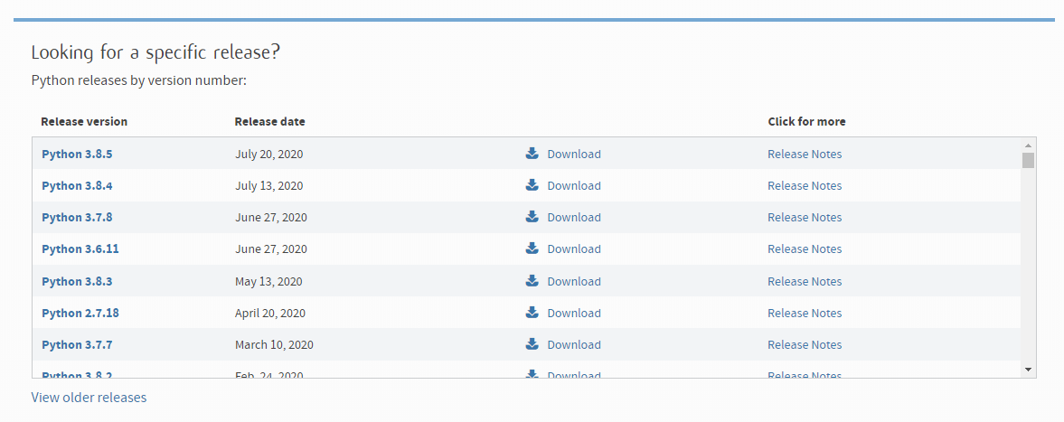This screenshot has width=1064, height=422.
Task: Click the release list scroll up arrow
Action: tap(1028, 145)
